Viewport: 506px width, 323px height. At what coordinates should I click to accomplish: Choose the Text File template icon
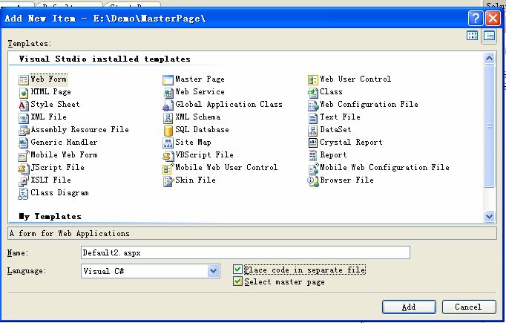tap(312, 118)
